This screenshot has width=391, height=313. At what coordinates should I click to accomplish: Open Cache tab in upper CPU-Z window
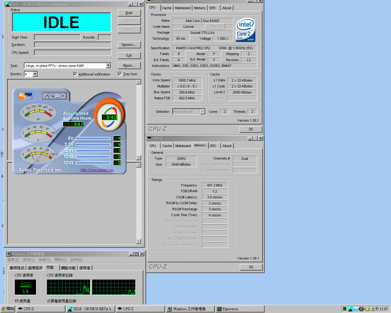tap(167, 8)
